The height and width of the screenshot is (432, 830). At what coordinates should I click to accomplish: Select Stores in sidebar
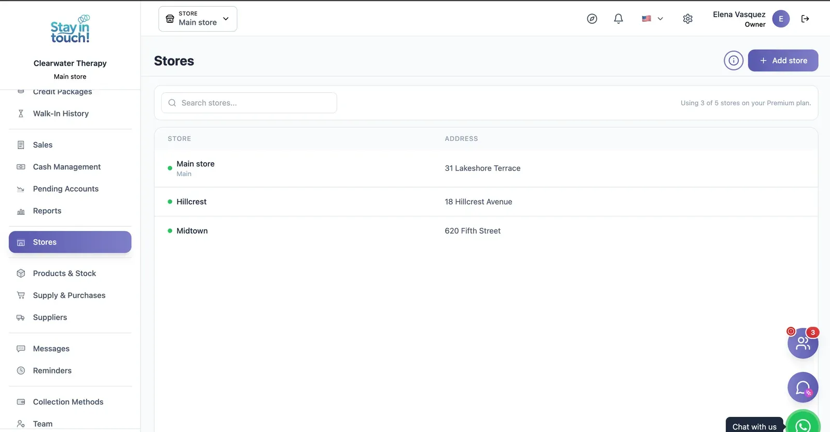coord(70,242)
